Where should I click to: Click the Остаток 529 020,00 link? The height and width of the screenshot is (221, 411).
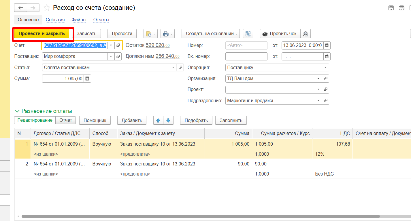click(x=158, y=45)
